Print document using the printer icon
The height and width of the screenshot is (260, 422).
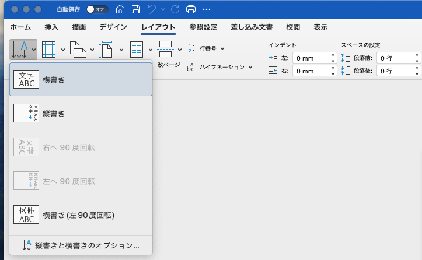point(191,9)
